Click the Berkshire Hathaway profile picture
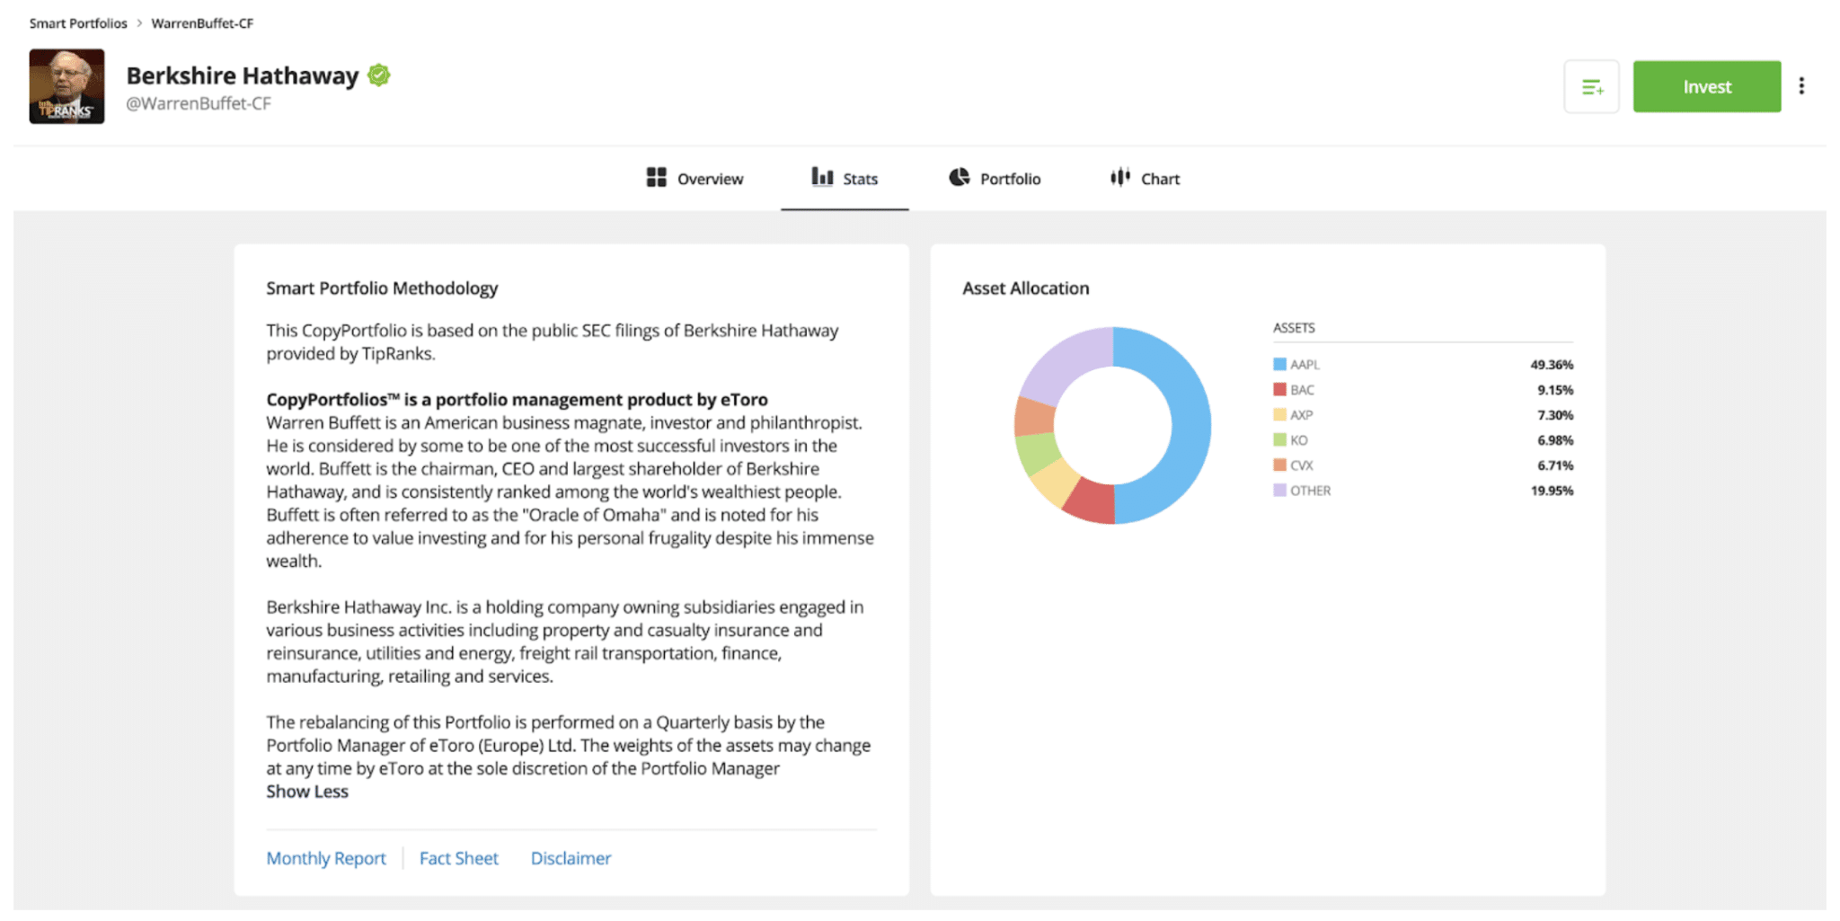Viewport: 1840px width, 921px height. tap(66, 86)
